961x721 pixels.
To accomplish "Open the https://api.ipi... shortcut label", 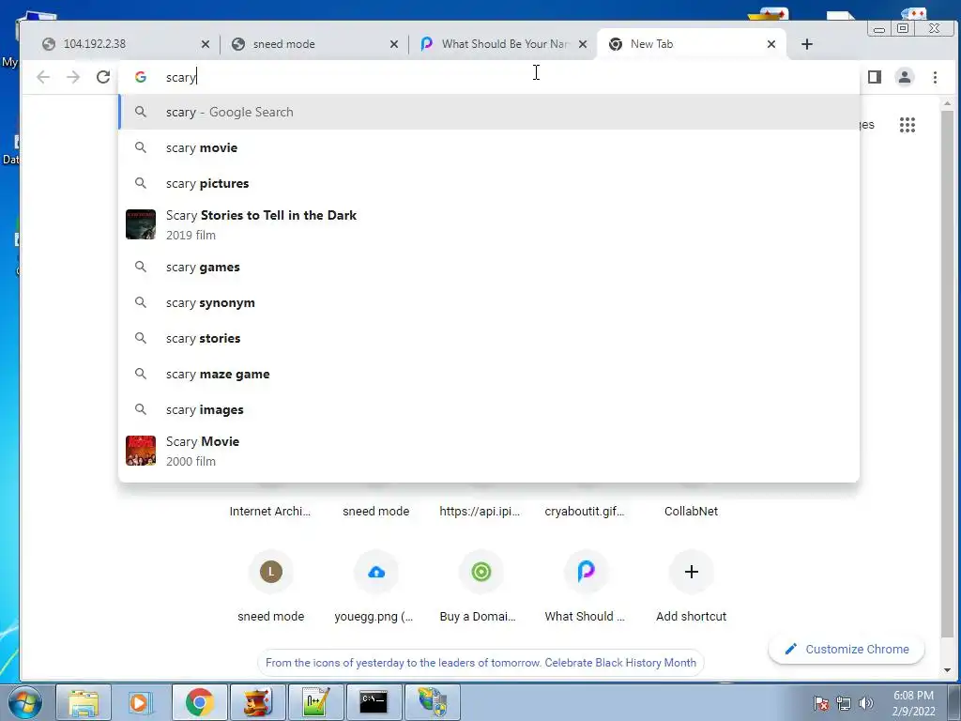I will tap(480, 512).
